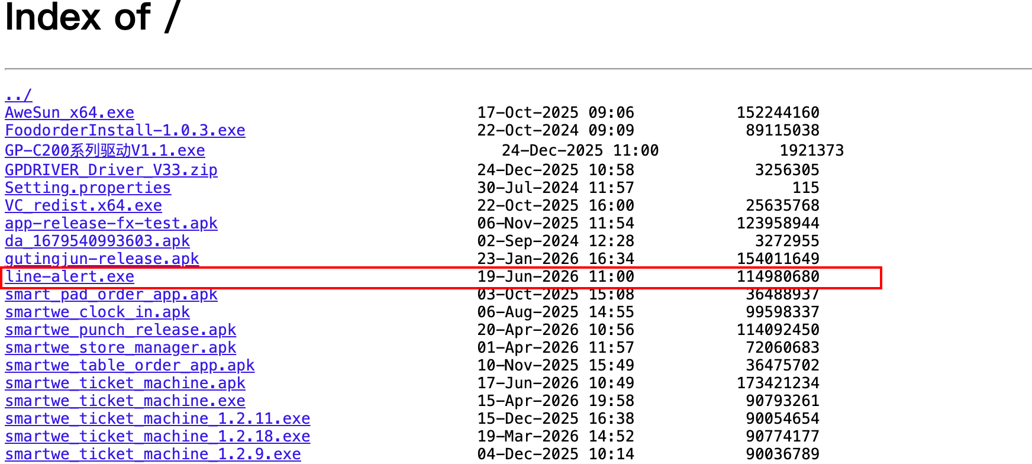Screen dimensions: 1032x464
Task: Download AweSun_x64.exe file
Action: click(69, 112)
